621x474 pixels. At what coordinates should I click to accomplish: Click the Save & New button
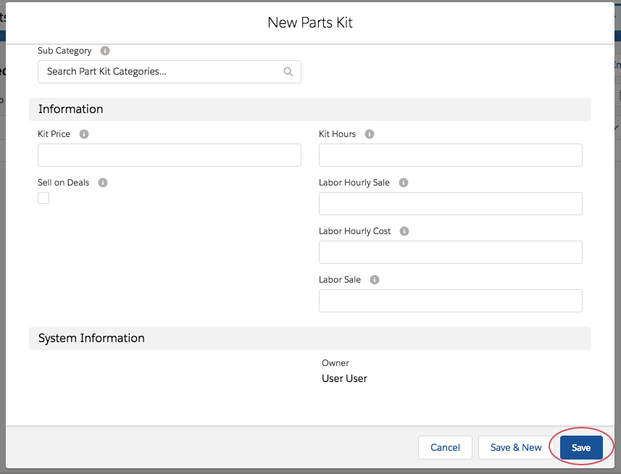point(516,447)
